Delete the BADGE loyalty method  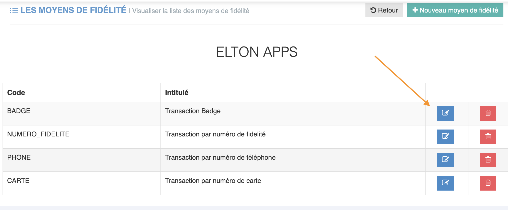coord(488,113)
